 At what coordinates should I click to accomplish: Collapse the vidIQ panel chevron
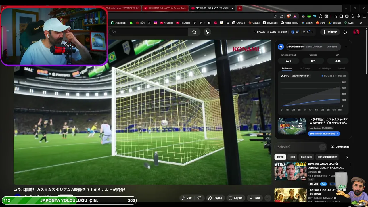346,47
